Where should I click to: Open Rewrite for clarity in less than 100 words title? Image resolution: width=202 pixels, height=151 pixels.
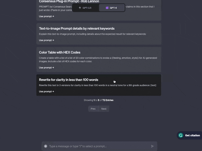tap(68, 80)
